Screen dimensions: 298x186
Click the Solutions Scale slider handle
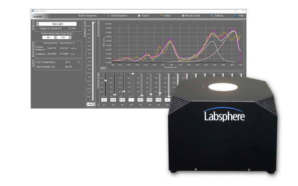click(x=93, y=23)
